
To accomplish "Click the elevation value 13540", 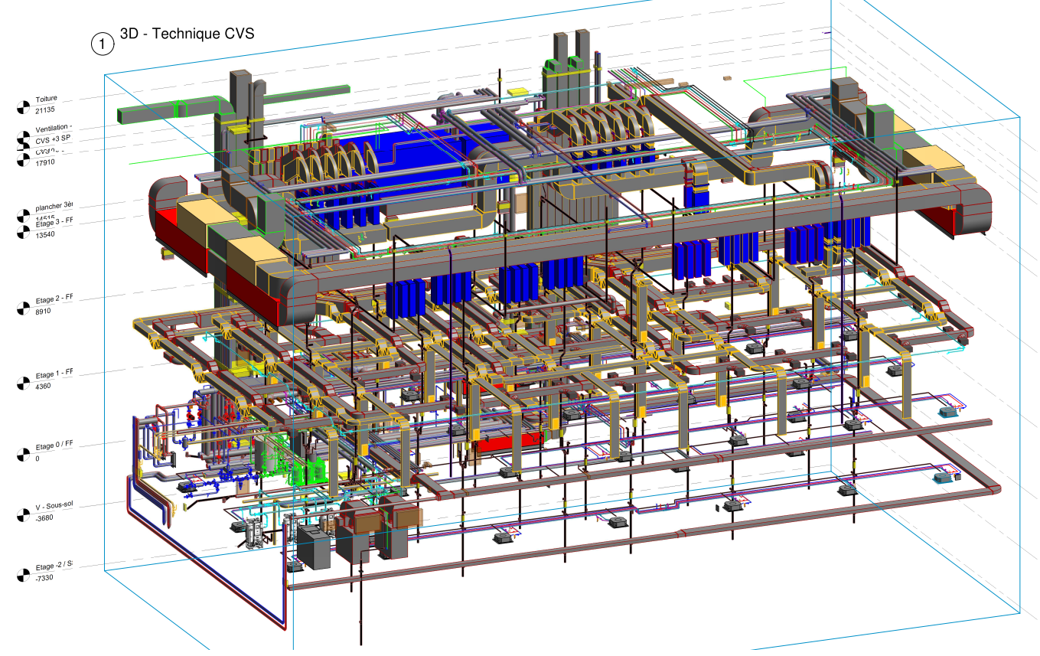I will coord(46,234).
